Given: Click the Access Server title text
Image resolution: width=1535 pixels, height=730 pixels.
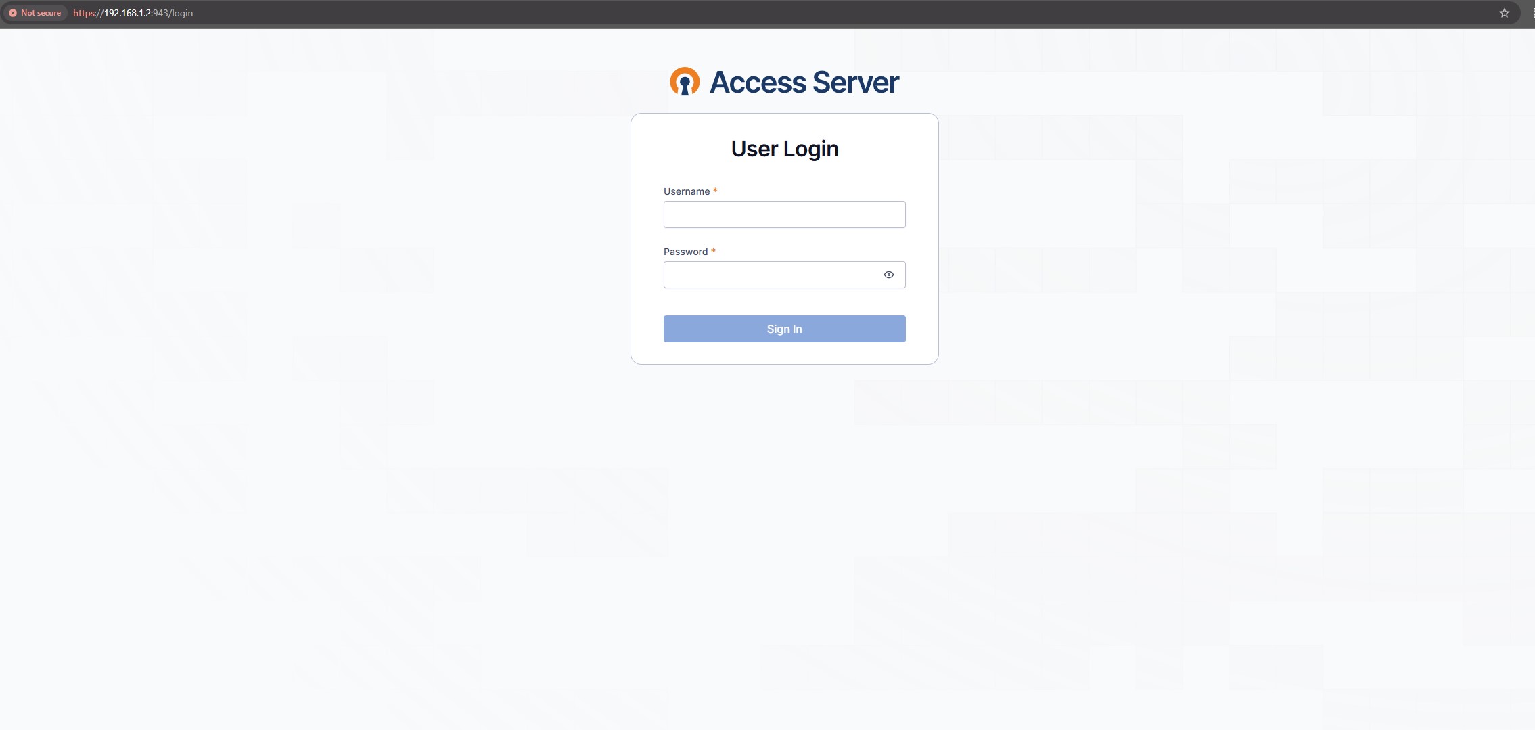Looking at the screenshot, I should [x=804, y=83].
